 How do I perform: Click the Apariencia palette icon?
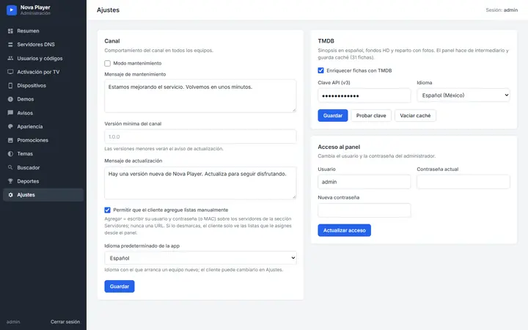pyautogui.click(x=10, y=127)
